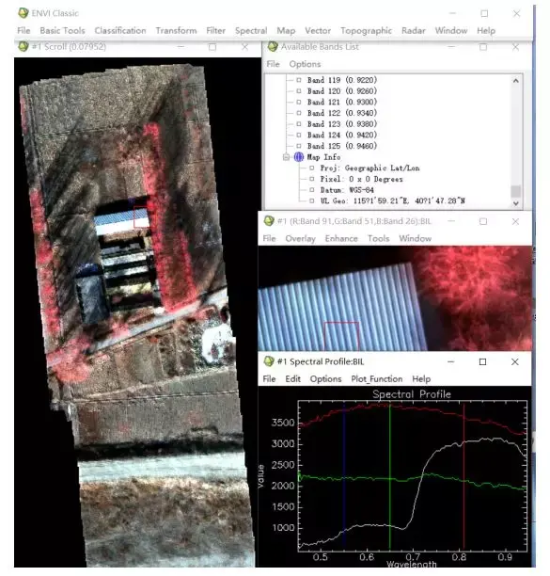Open Window menu in image display window
This screenshot has width=550, height=576.
pyautogui.click(x=415, y=238)
